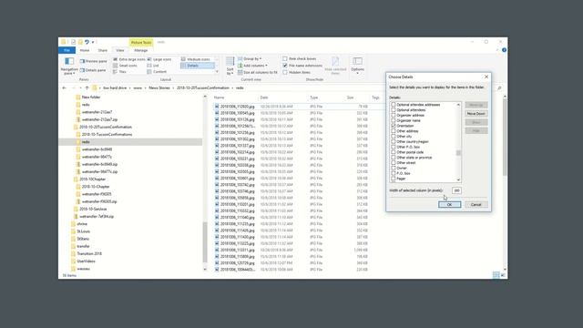This screenshot has height=328, width=583.
Task: Click the Undo icon in title bar
Action: click(87, 42)
